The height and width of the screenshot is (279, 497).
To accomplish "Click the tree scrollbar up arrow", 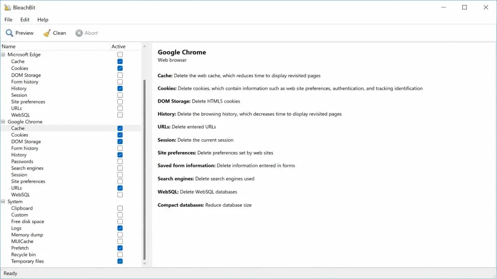I will click(145, 46).
